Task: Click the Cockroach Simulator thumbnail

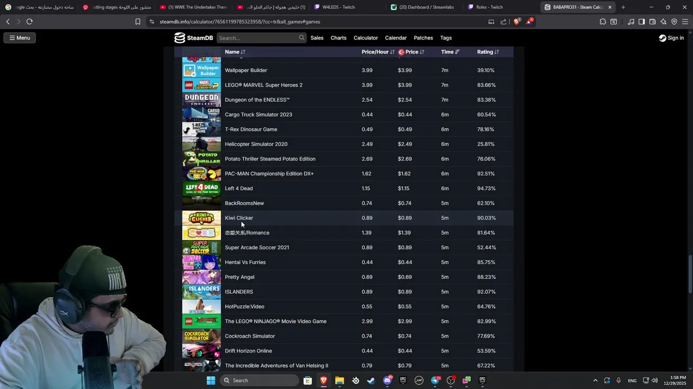Action: pos(201,336)
